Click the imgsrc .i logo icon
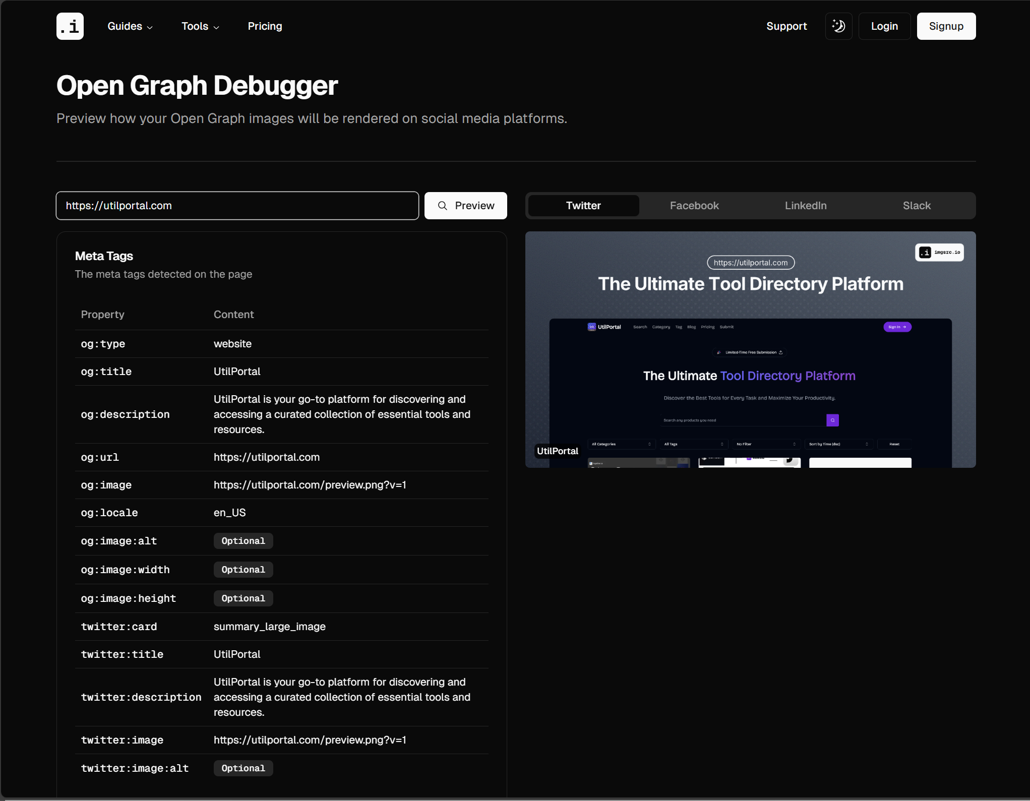The width and height of the screenshot is (1030, 801). [x=70, y=26]
